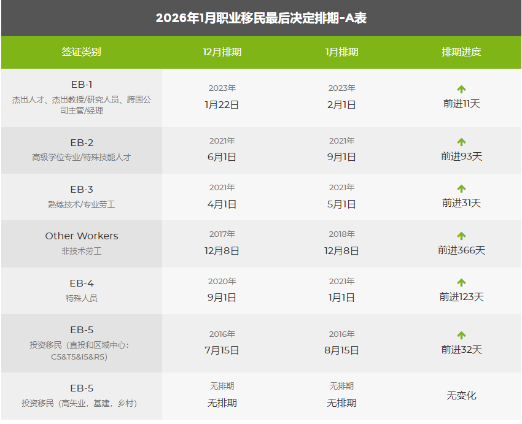
Task: Click the 2016年 7月15日 December date cell
Action: coord(222,343)
